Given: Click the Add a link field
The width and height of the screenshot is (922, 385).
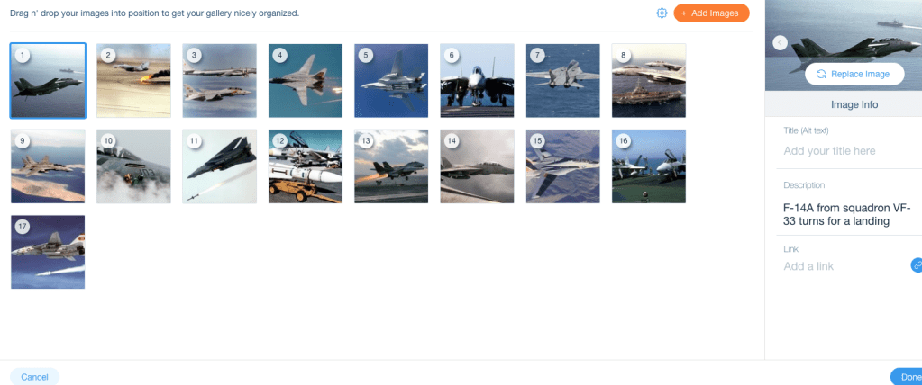Looking at the screenshot, I should [x=844, y=266].
